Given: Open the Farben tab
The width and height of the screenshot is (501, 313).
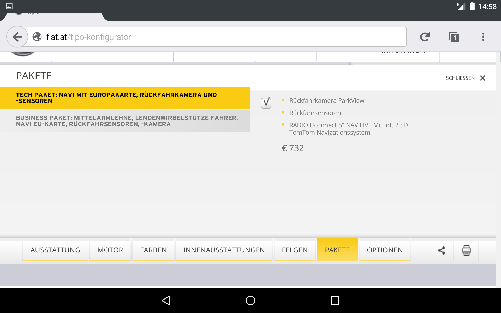Looking at the screenshot, I should 153,250.
